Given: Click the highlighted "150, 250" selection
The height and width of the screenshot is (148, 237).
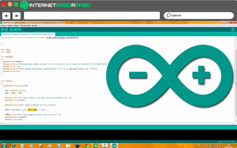Looking at the screenshot, I should click(x=32, y=110).
